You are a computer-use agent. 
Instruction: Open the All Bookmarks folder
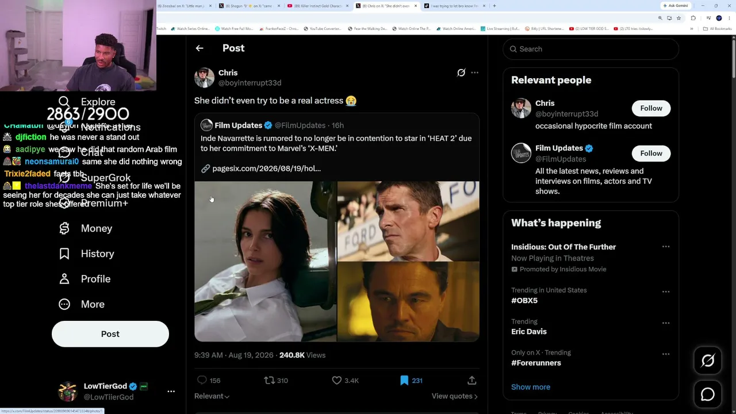[x=718, y=29]
